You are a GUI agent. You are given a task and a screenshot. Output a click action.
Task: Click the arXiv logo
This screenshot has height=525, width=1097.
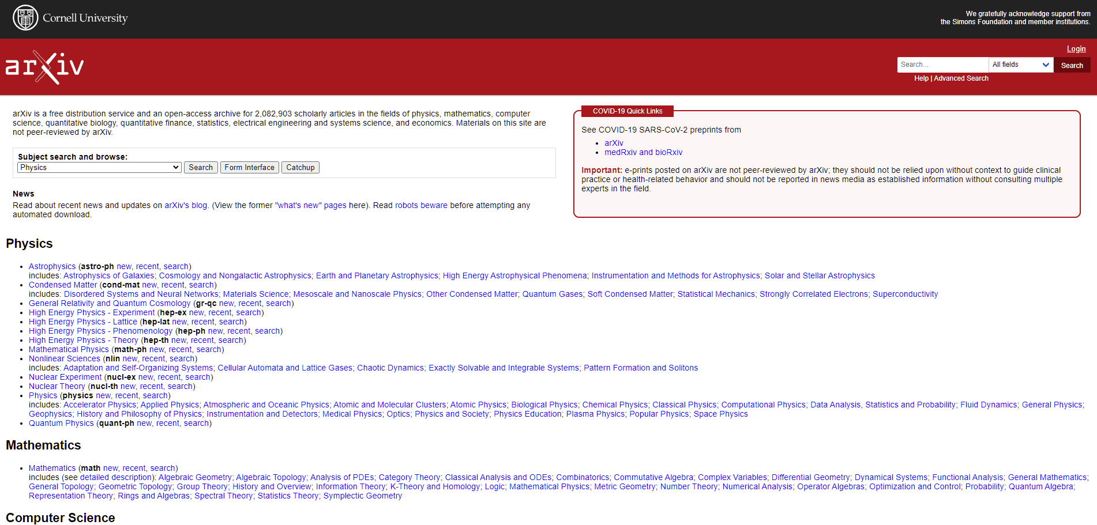tap(44, 67)
